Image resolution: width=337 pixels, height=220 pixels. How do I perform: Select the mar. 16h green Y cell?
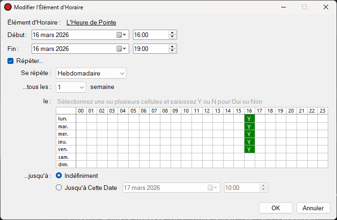[x=250, y=126]
